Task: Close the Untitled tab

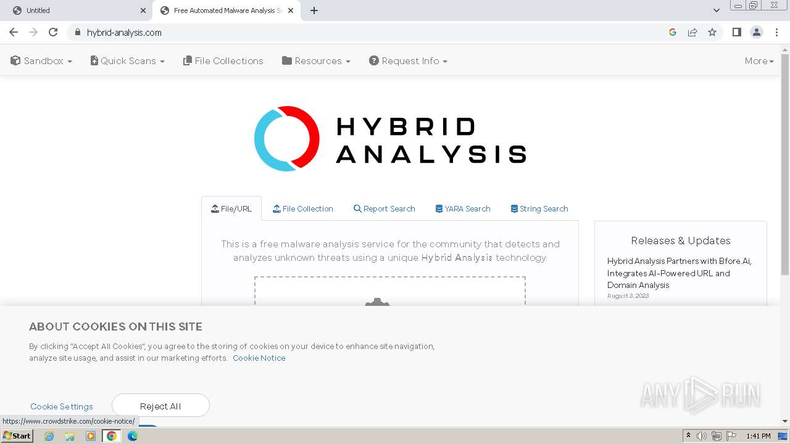Action: click(143, 10)
